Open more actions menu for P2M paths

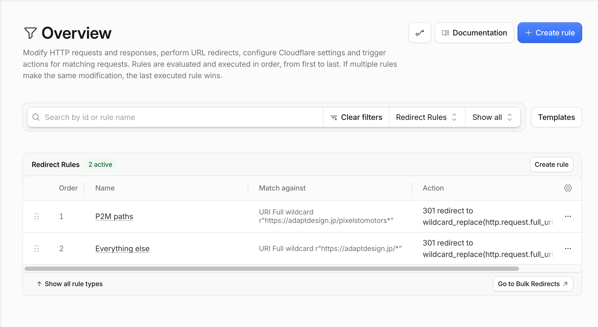point(568,216)
